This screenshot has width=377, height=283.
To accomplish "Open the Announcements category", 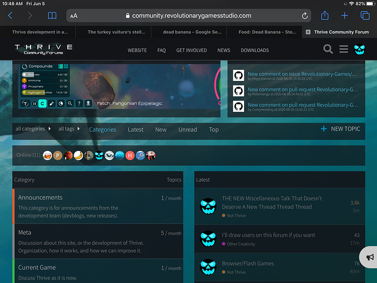I will [40, 198].
